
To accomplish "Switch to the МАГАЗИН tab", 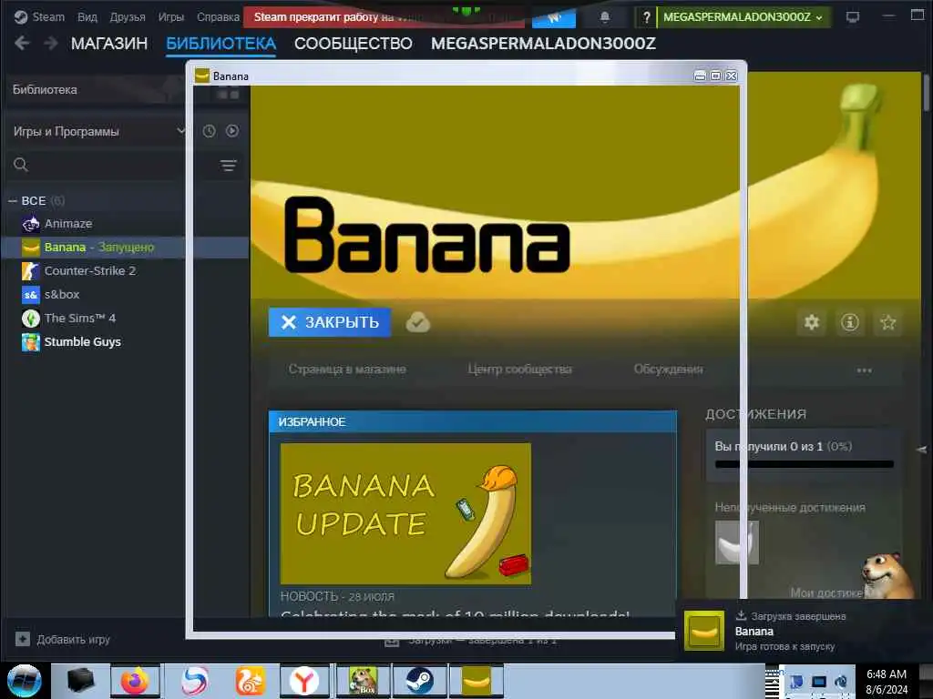I will [x=109, y=44].
